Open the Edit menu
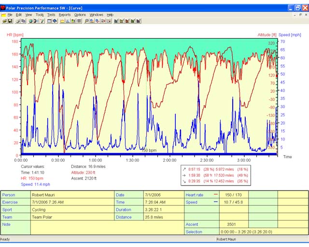The width and height of the screenshot is (309, 247). pyautogui.click(x=19, y=15)
